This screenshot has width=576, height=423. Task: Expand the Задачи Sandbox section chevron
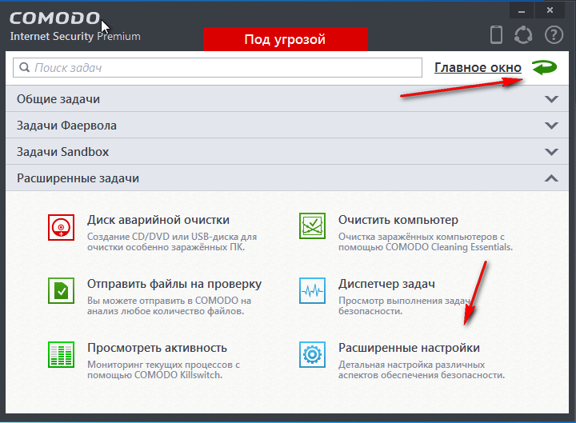pyautogui.click(x=551, y=152)
